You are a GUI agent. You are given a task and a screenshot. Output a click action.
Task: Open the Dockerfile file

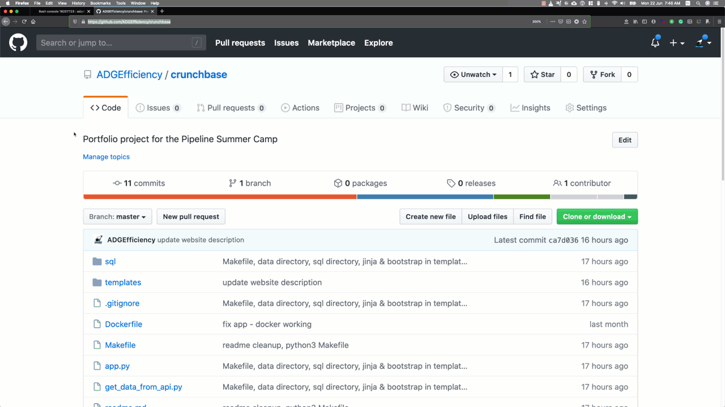[x=123, y=324]
